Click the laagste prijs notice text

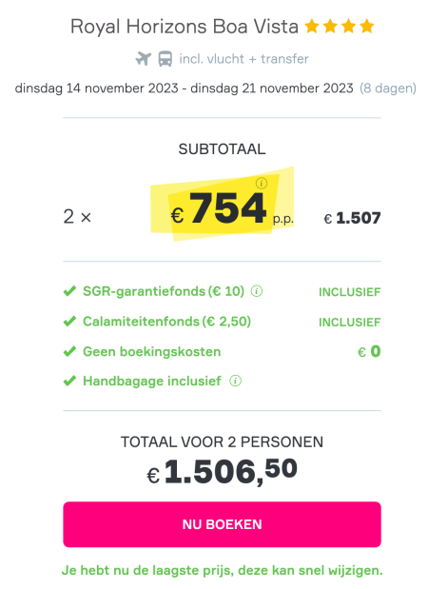click(x=222, y=570)
